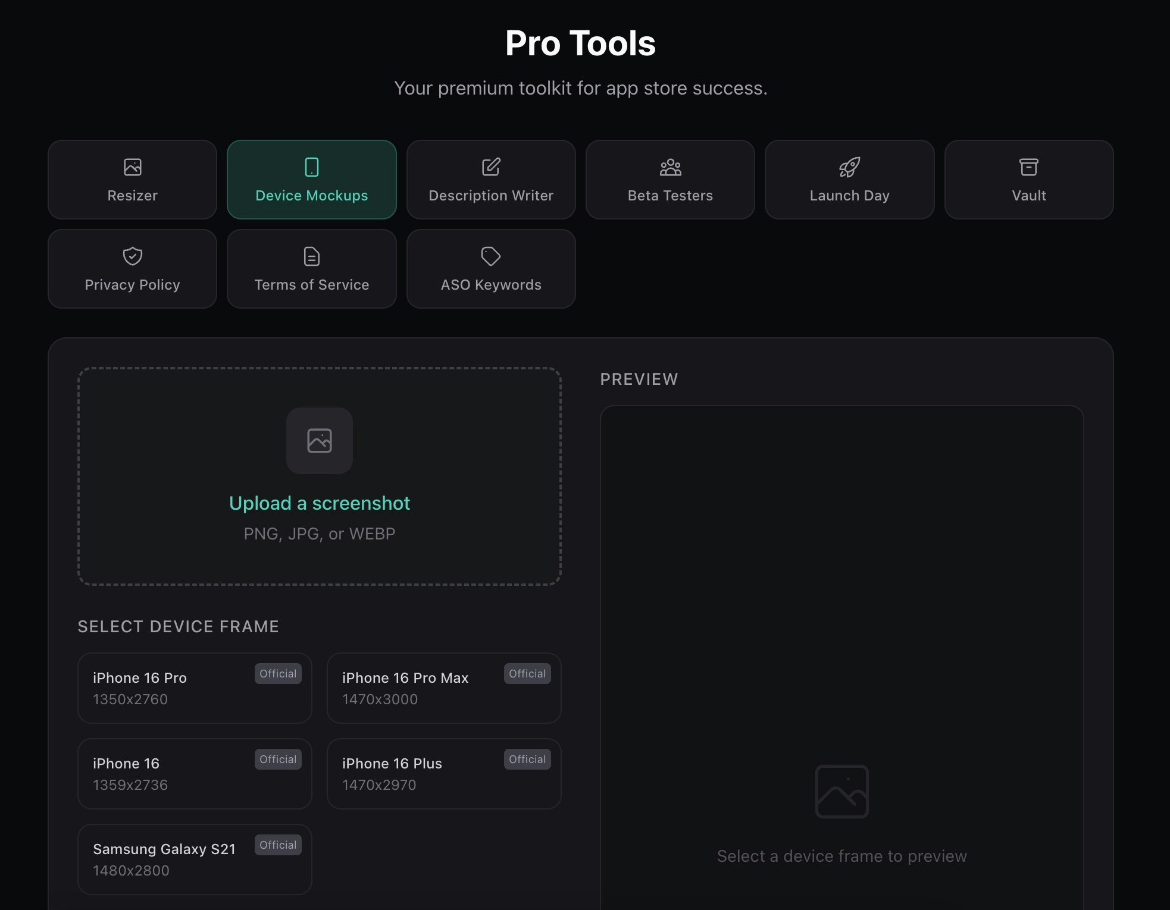Click the Terms of Service document icon
Image resolution: width=1170 pixels, height=910 pixels.
pyautogui.click(x=312, y=256)
